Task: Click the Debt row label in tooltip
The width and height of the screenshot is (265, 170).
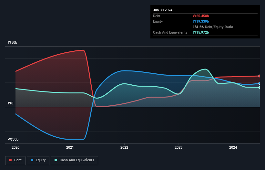Action: click(157, 16)
